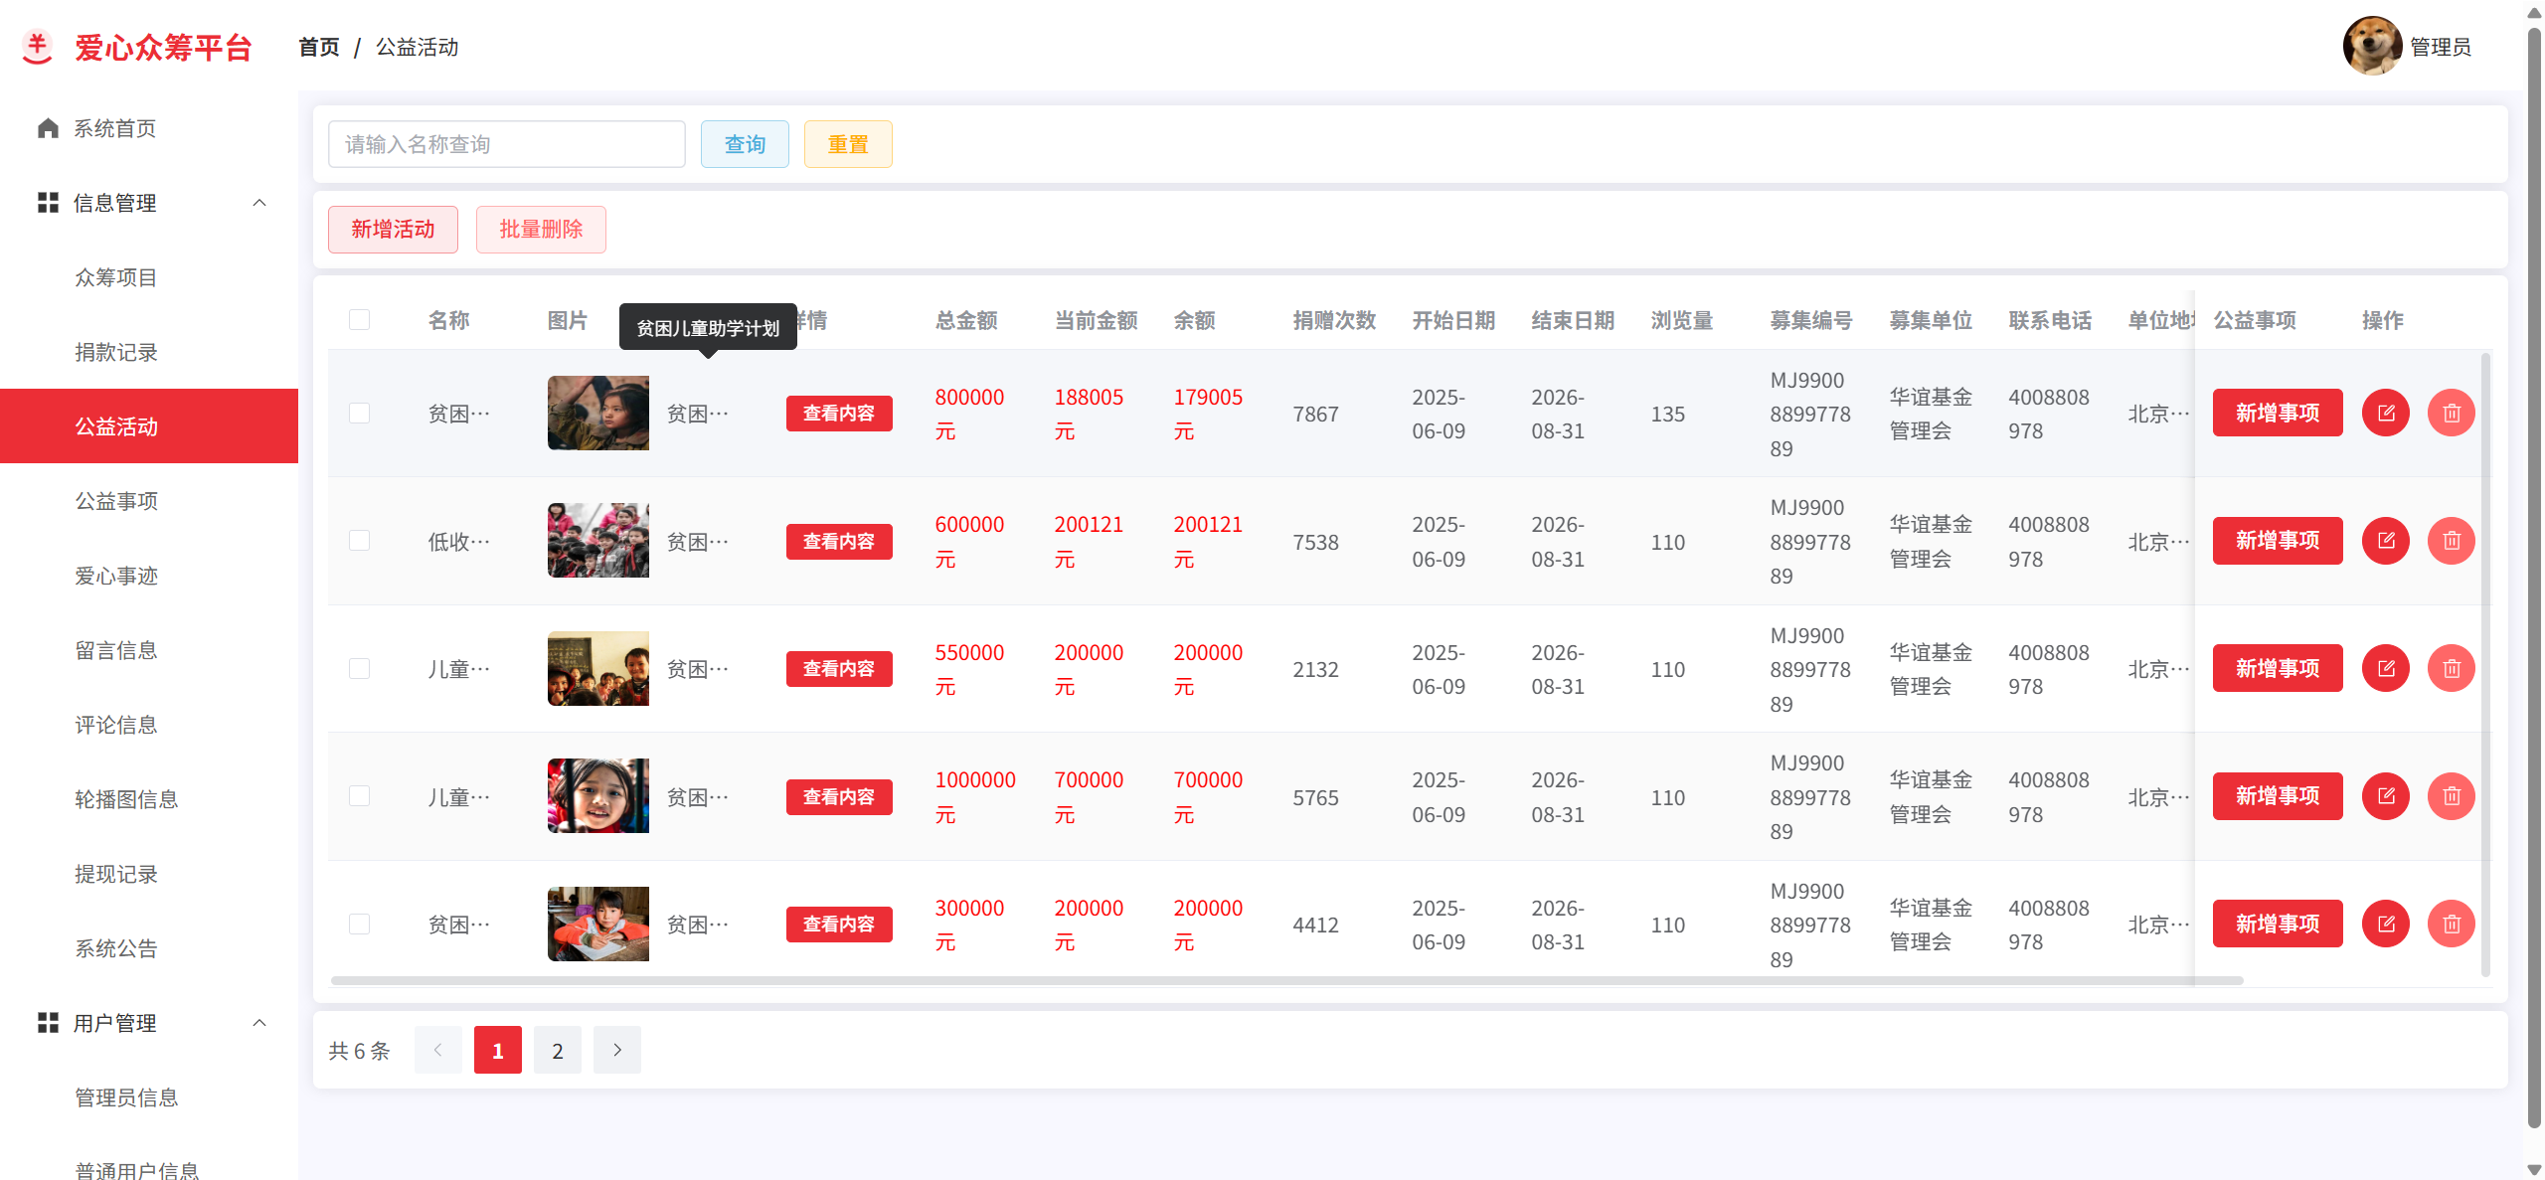Check the first row's checkbox
Screen dimensions: 2545x1180
(359, 413)
